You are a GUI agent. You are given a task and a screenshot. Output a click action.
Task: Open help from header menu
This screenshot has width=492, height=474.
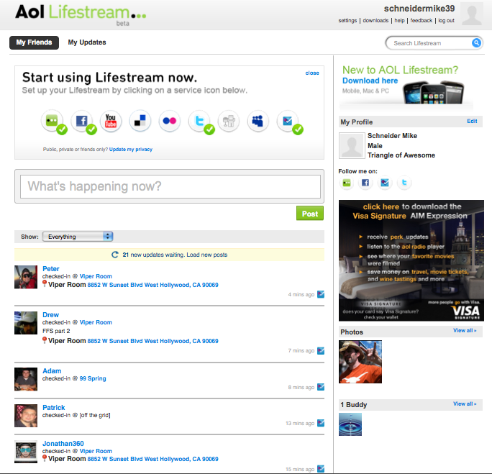point(399,20)
